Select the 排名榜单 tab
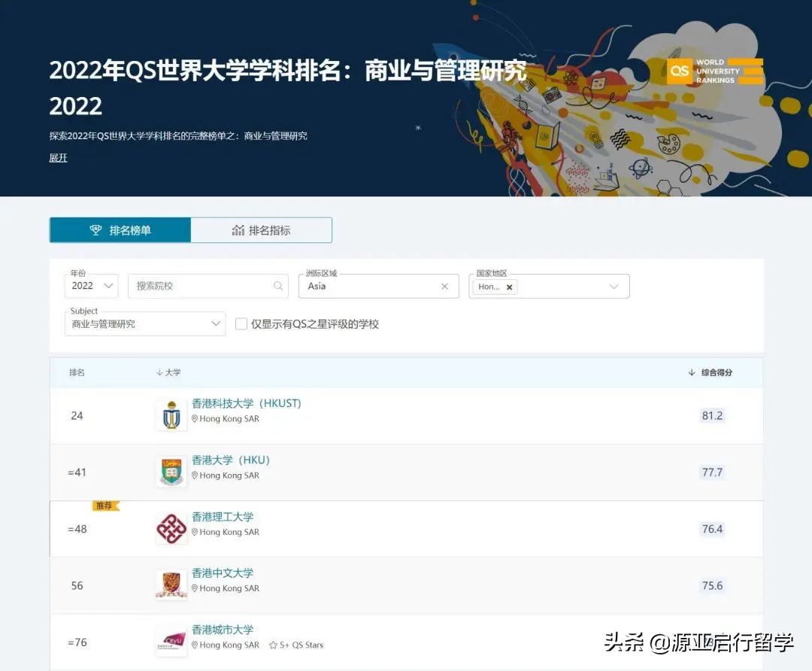 pos(128,229)
